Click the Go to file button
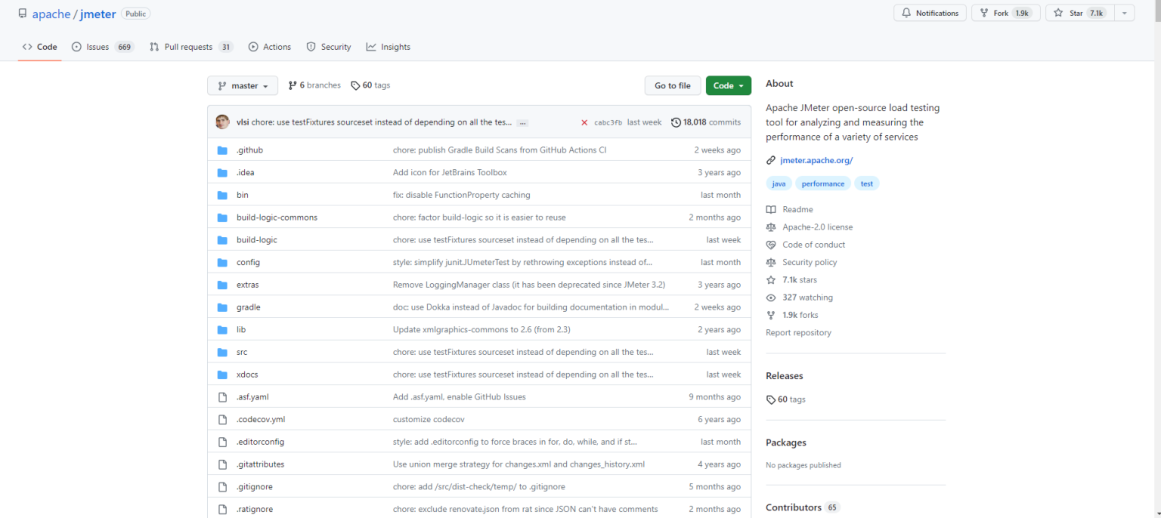The width and height of the screenshot is (1161, 518). coord(672,85)
